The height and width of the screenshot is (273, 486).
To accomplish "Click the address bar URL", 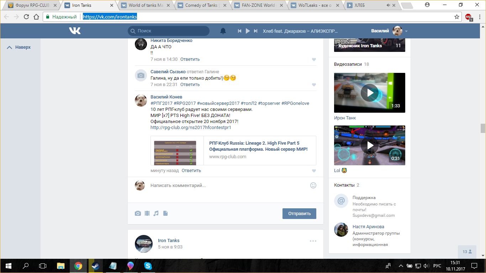I will [x=110, y=17].
